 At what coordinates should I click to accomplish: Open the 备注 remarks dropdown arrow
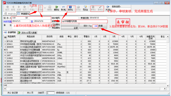click(50, 28)
